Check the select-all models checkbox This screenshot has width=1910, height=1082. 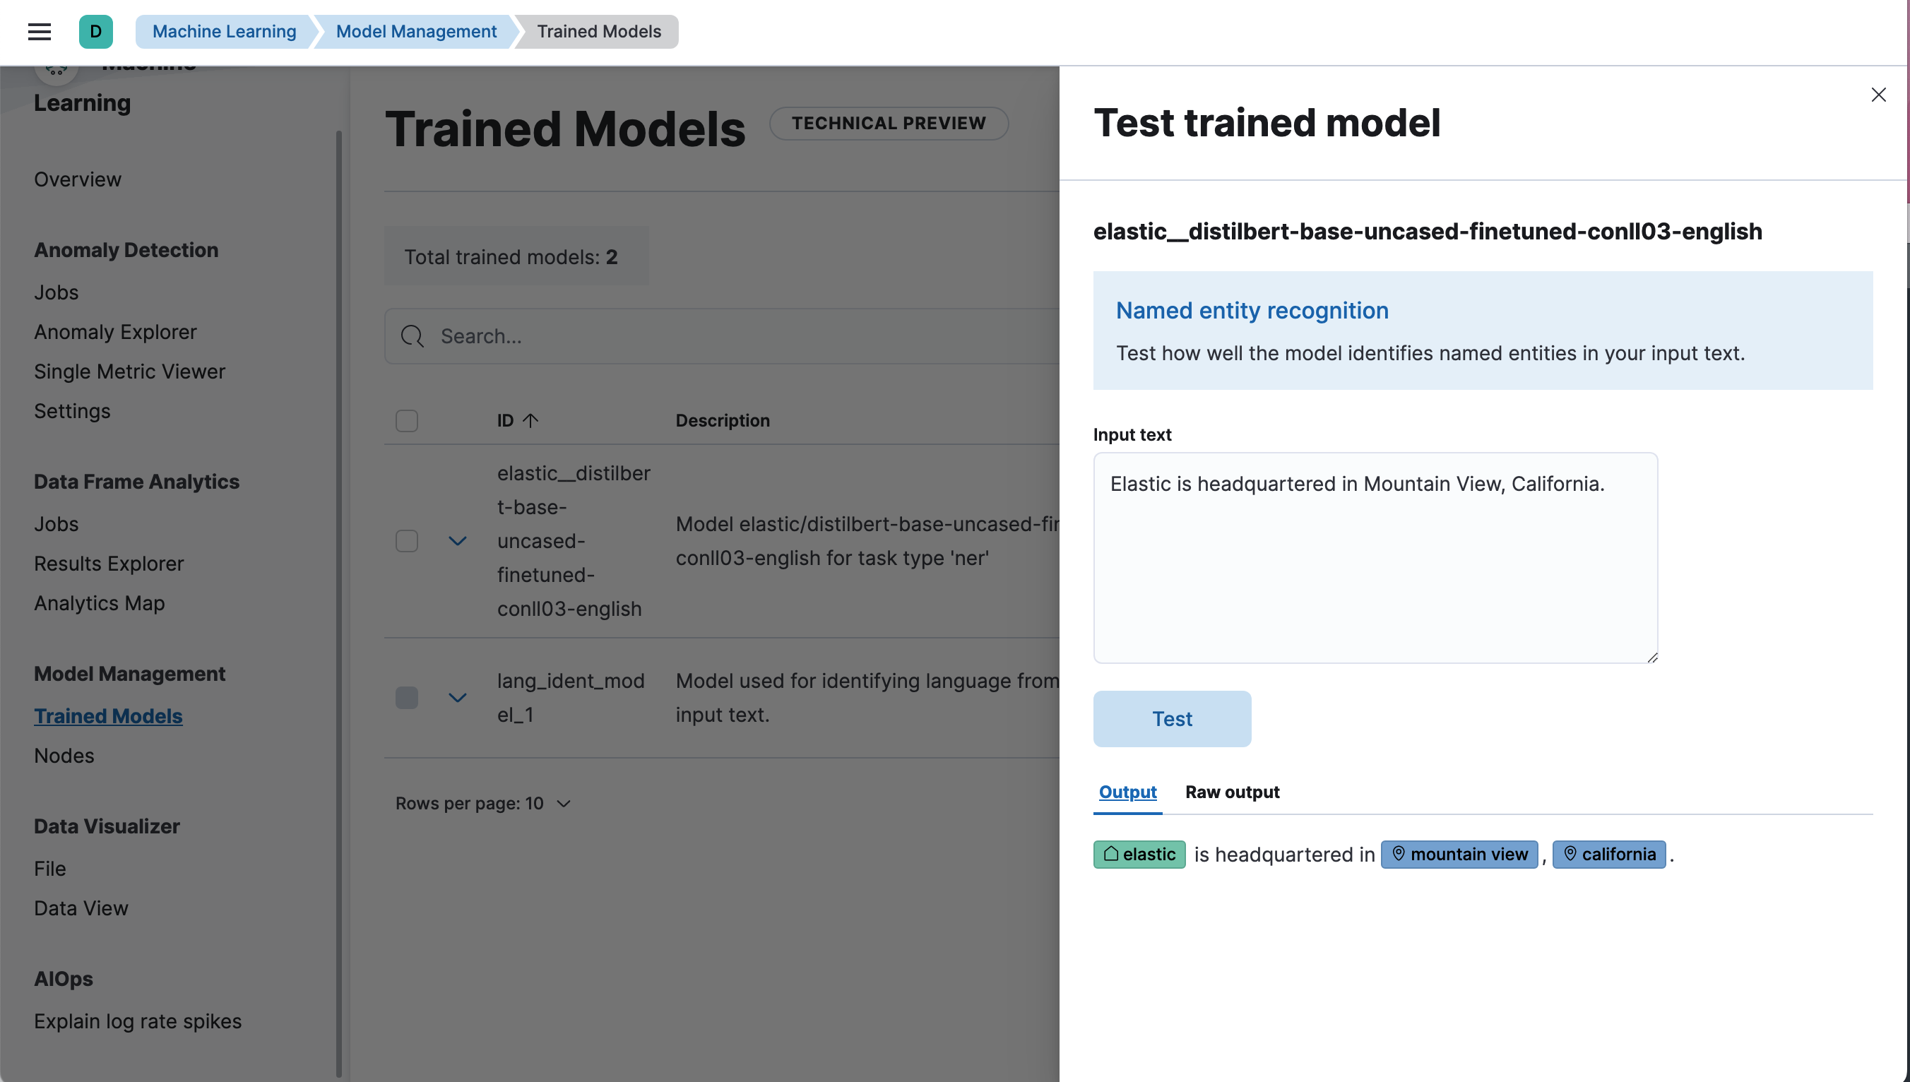click(x=407, y=420)
